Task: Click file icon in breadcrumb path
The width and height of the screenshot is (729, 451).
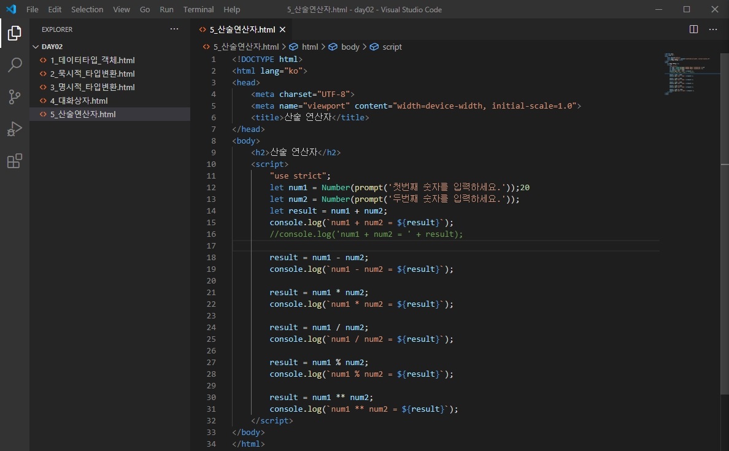Action: [206, 47]
